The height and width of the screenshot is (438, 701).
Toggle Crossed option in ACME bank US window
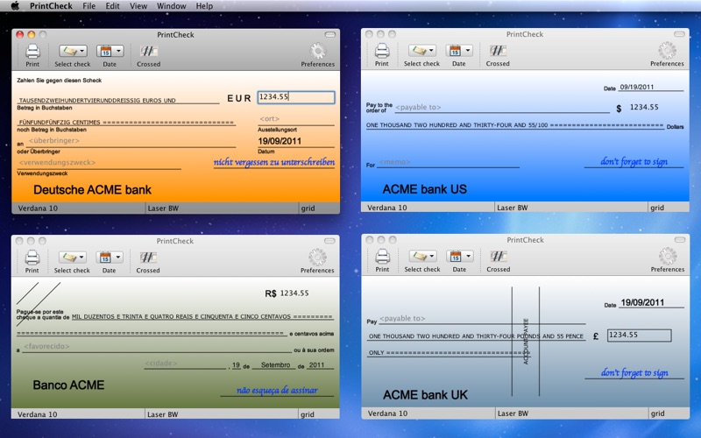pyautogui.click(x=498, y=51)
